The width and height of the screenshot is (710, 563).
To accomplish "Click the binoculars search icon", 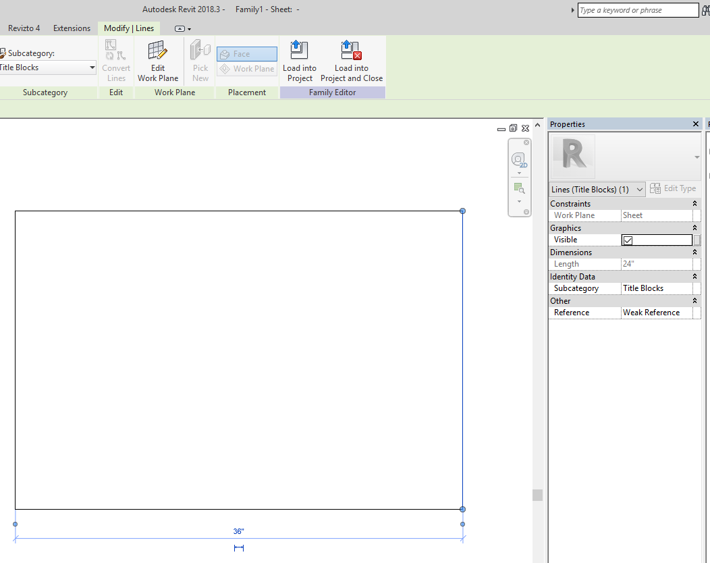I will coord(706,10).
